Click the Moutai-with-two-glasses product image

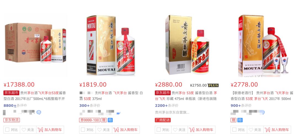click(x=264, y=45)
